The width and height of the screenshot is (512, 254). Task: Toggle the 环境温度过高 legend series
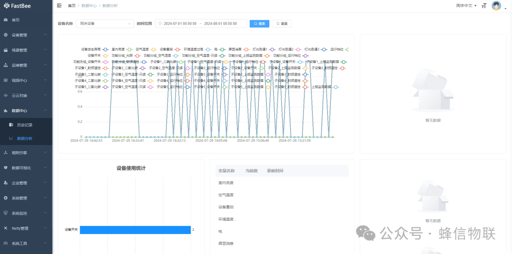(197, 49)
